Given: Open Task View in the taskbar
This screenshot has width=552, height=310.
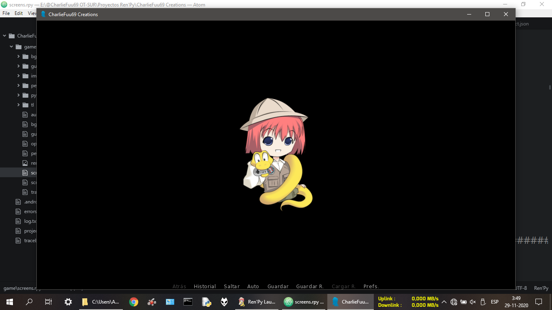Looking at the screenshot, I should pos(48,302).
